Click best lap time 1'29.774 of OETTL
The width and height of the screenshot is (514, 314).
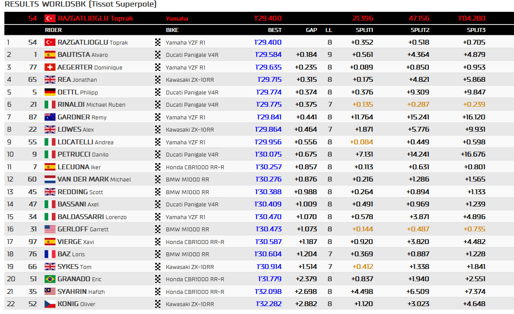pos(269,92)
